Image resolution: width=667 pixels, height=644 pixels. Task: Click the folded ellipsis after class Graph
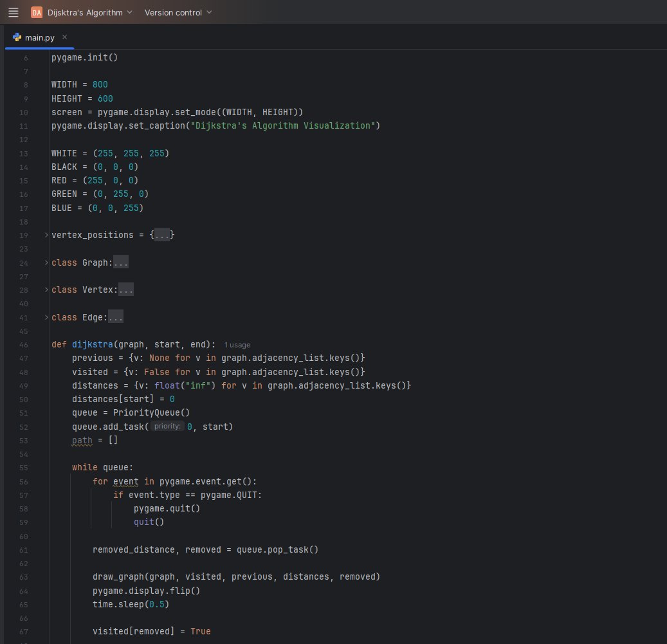pos(121,262)
